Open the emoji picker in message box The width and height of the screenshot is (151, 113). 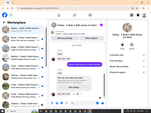[97, 103]
